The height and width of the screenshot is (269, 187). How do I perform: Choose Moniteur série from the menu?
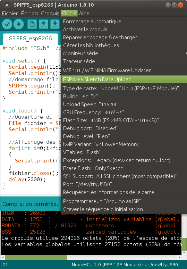point(124,53)
